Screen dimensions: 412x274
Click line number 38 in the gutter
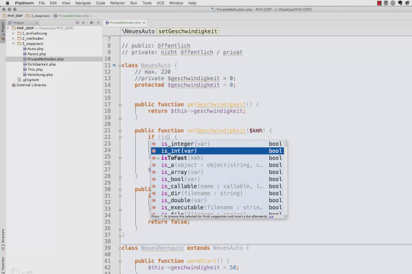tap(108, 242)
